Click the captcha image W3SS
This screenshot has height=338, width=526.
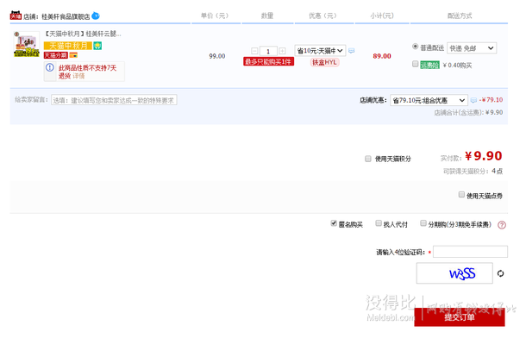[454, 273]
